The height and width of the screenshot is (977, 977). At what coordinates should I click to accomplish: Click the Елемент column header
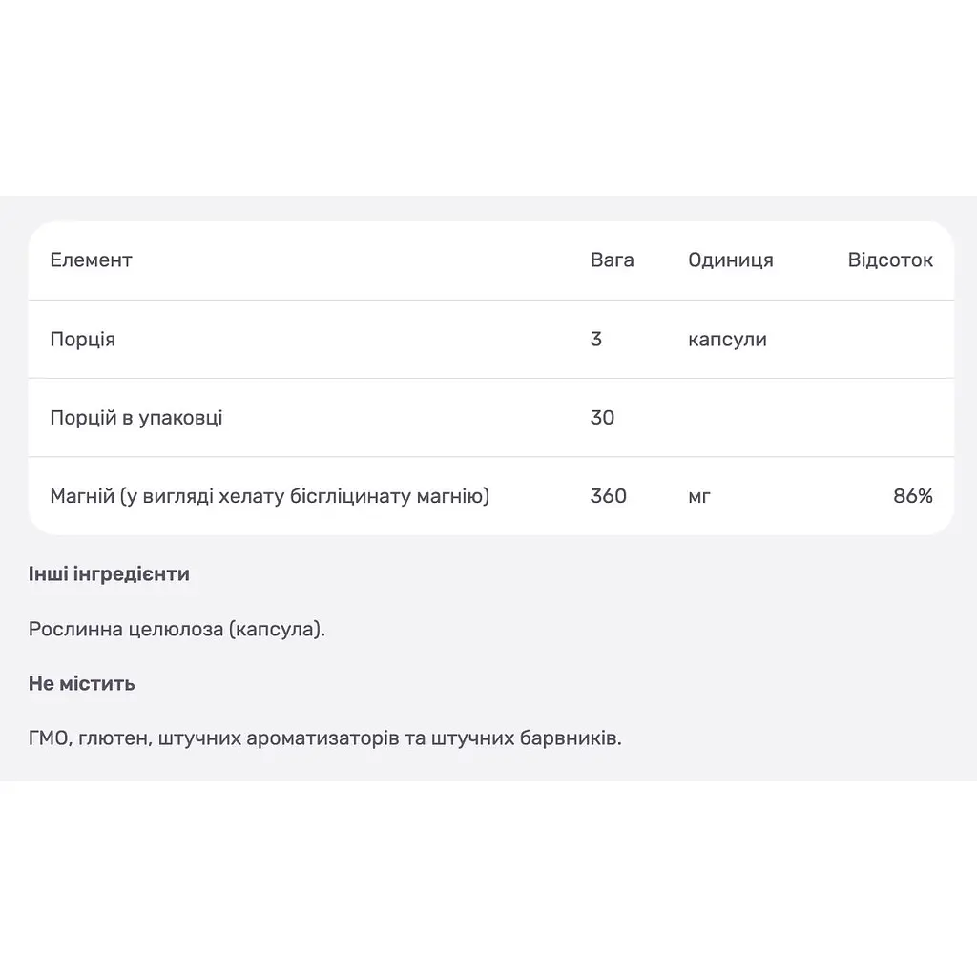[91, 260]
